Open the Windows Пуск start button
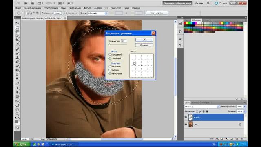The image size is (261, 147). [22, 144]
